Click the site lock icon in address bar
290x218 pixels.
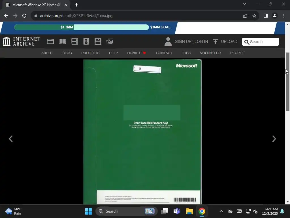click(36, 16)
